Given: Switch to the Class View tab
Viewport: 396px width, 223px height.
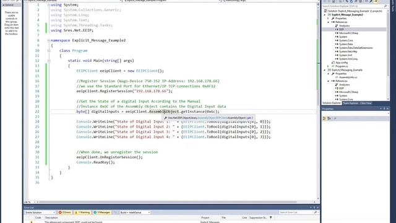Looking at the screenshot, I should click(x=366, y=103).
